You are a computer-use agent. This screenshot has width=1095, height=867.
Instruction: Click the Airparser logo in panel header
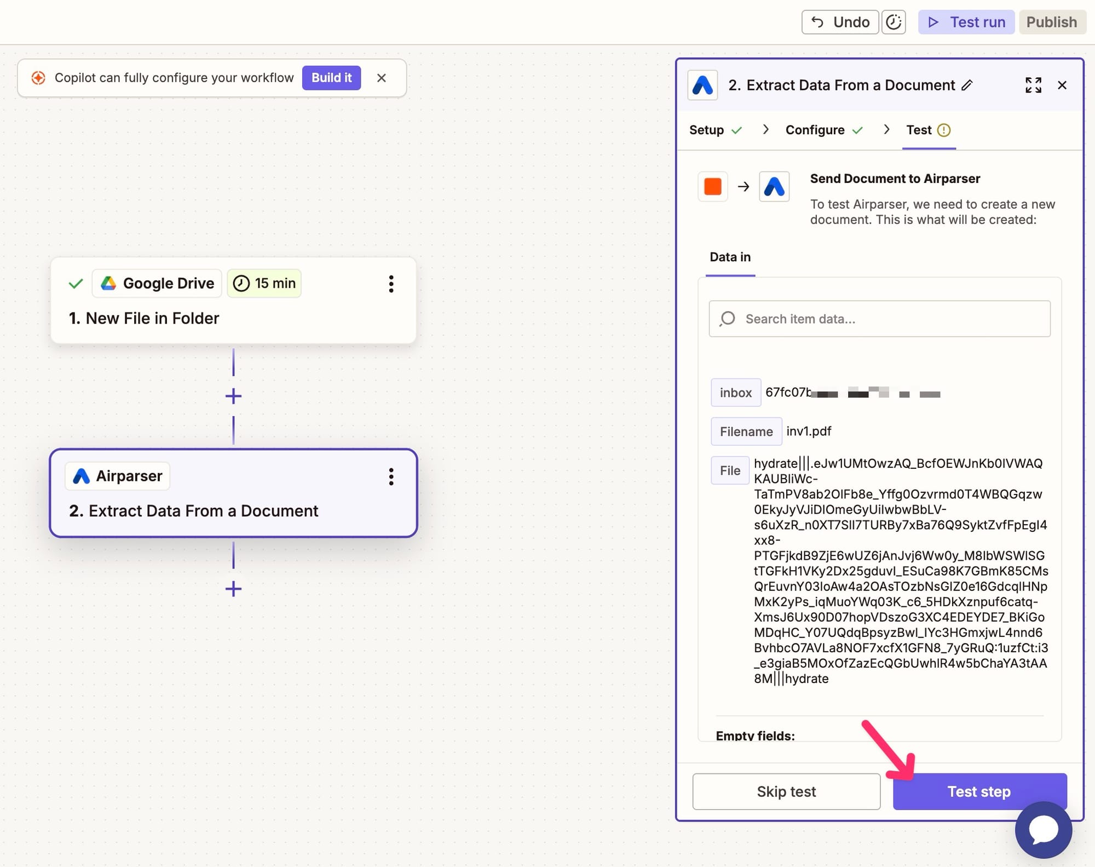(x=702, y=85)
